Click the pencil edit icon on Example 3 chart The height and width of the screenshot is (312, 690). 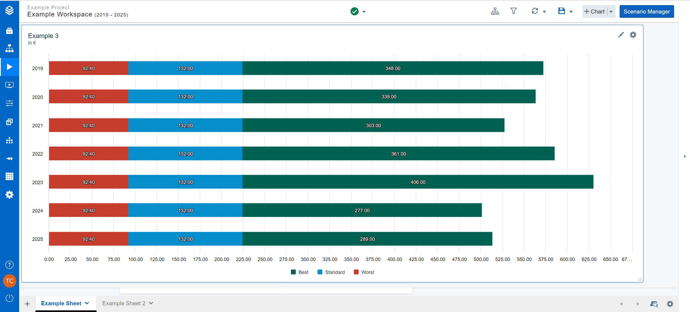(x=621, y=35)
